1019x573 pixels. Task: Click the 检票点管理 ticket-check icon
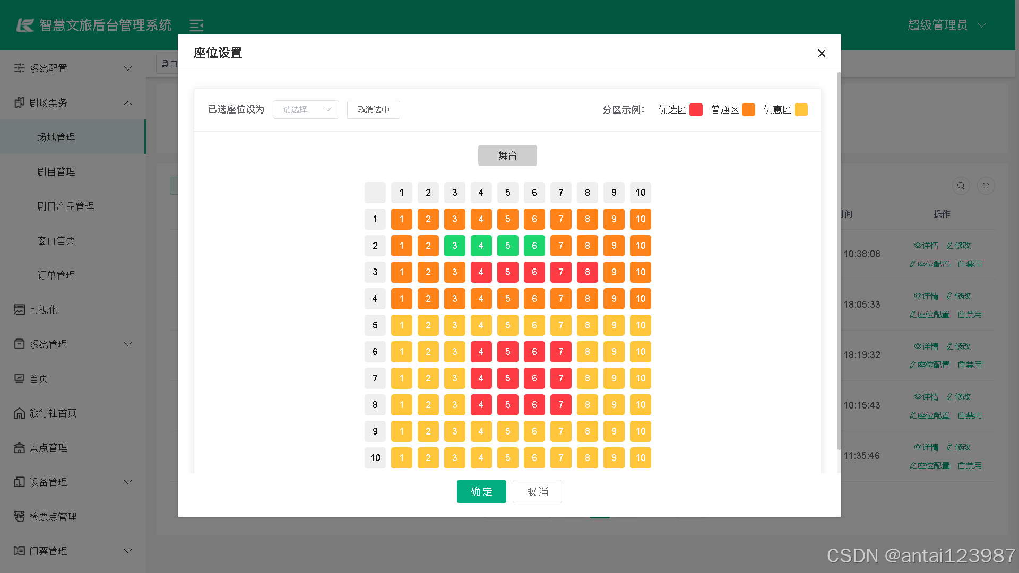pyautogui.click(x=20, y=516)
